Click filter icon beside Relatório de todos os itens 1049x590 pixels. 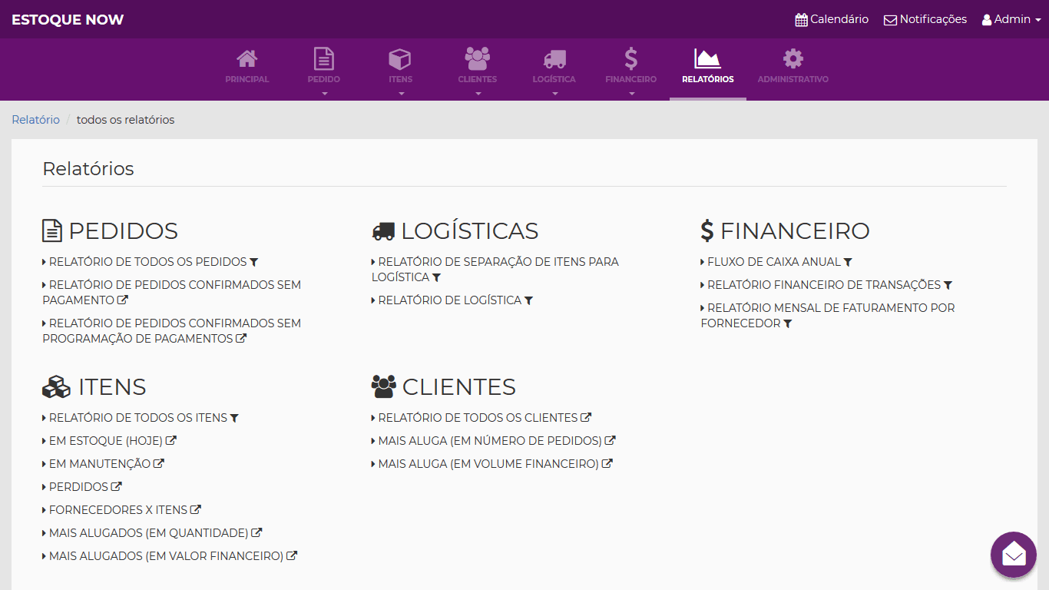234,418
